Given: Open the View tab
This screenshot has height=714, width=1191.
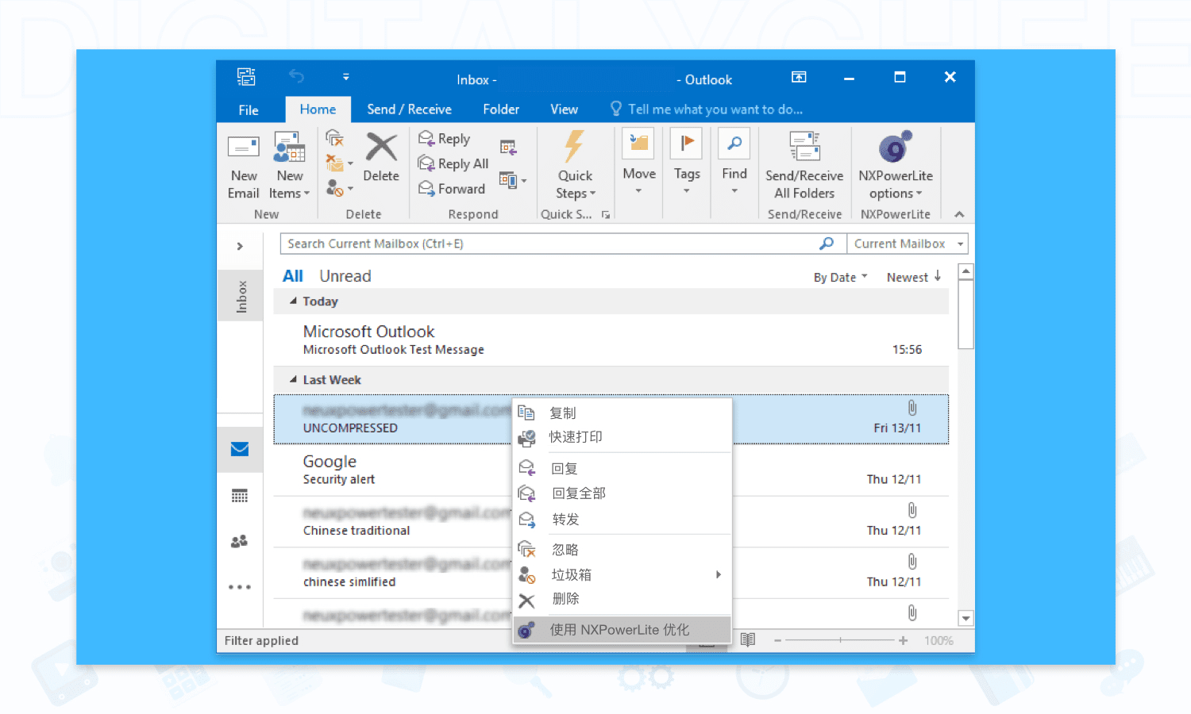Looking at the screenshot, I should (564, 109).
